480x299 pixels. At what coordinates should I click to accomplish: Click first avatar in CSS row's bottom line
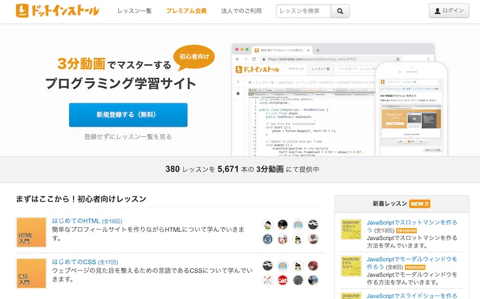click(268, 280)
